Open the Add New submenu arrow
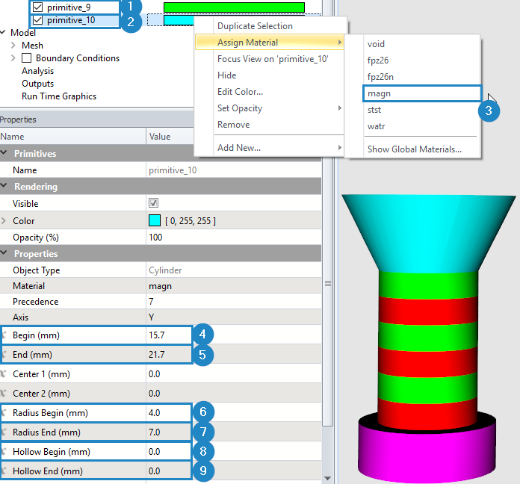Image resolution: width=520 pixels, height=484 pixels. (340, 148)
